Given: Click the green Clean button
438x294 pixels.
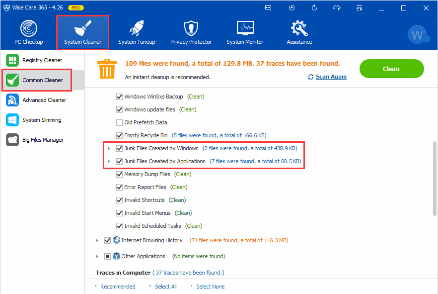Looking at the screenshot, I should (392, 69).
